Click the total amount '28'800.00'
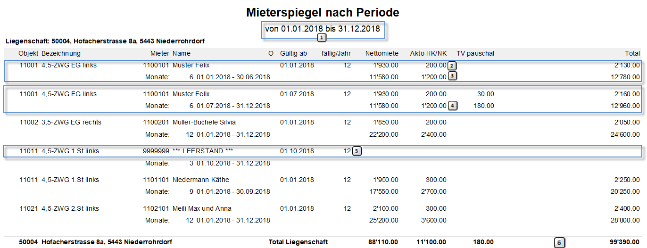The height and width of the screenshot is (248, 647). 625,220
